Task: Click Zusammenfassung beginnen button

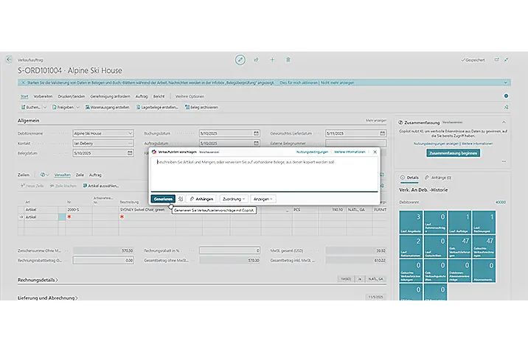Action: tap(453, 153)
